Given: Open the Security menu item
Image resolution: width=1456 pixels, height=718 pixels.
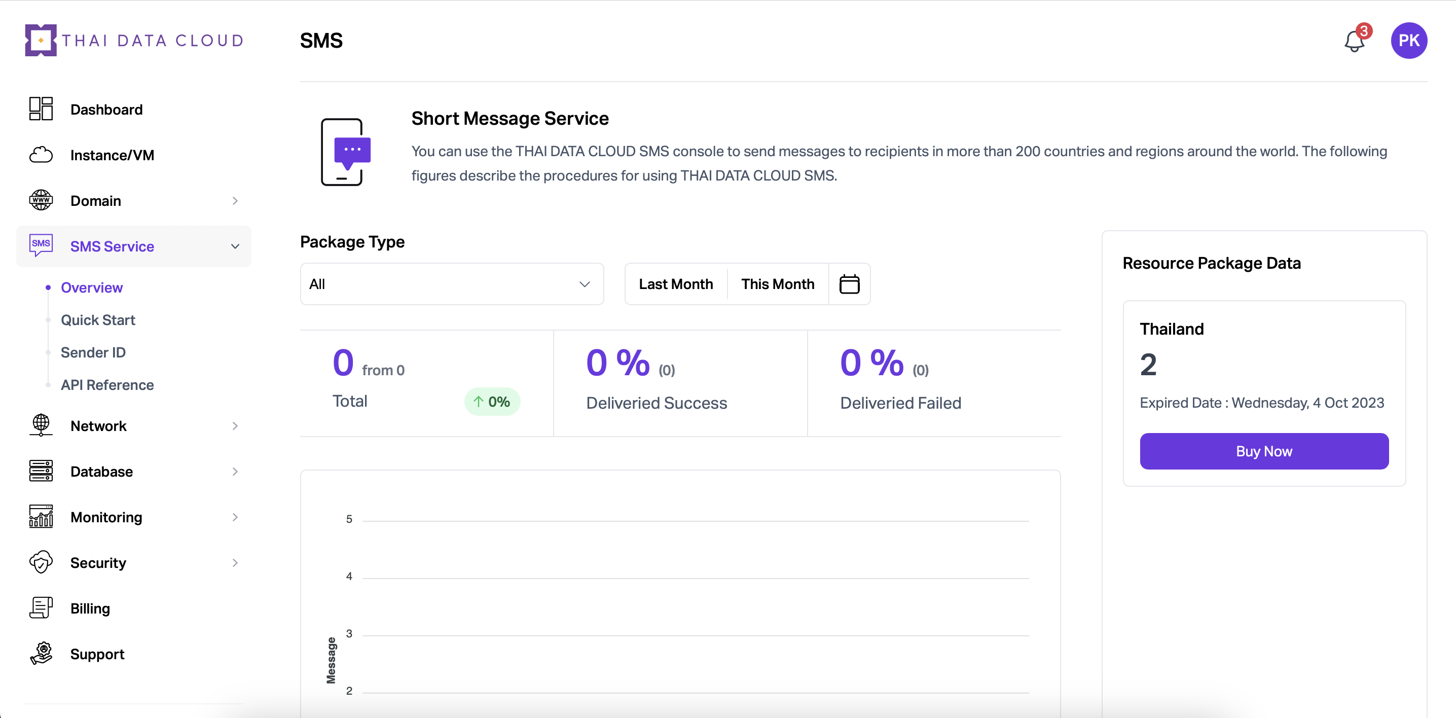Looking at the screenshot, I should pyautogui.click(x=133, y=562).
